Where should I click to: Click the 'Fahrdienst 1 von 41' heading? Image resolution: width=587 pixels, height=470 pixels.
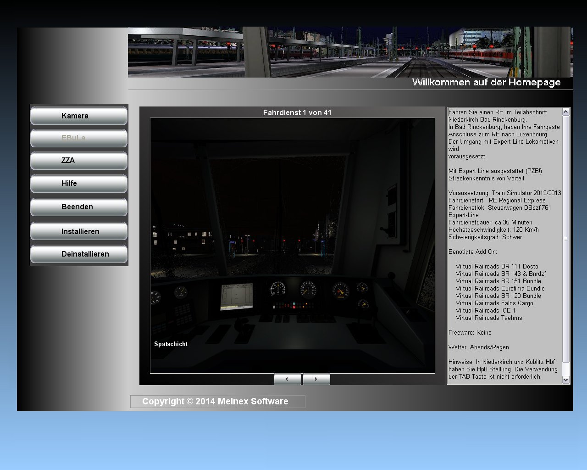coord(297,112)
